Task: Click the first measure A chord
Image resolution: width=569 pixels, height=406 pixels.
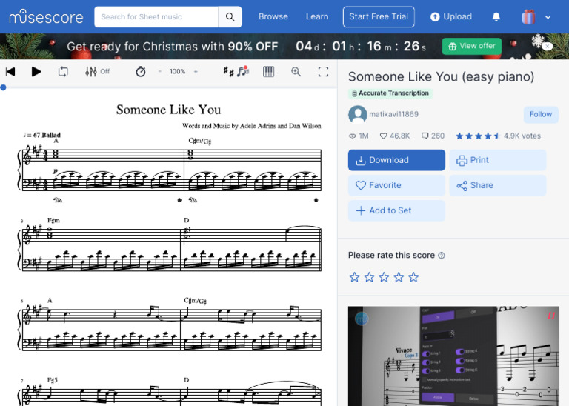Action: (56, 141)
